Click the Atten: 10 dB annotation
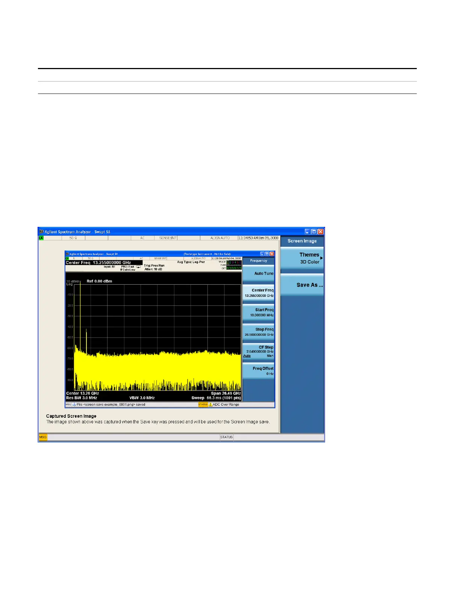This screenshot has width=460, height=595. 153,269
